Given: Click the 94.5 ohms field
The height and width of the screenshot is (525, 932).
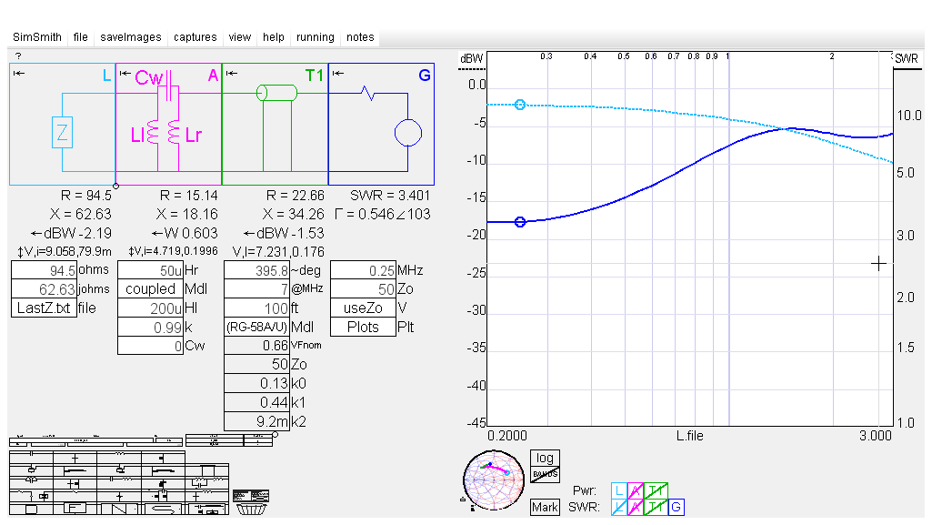Looking at the screenshot, I should coord(44,270).
